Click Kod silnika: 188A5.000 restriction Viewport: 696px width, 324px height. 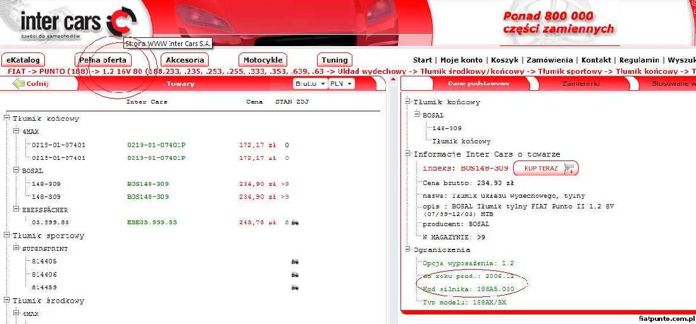pyautogui.click(x=468, y=289)
